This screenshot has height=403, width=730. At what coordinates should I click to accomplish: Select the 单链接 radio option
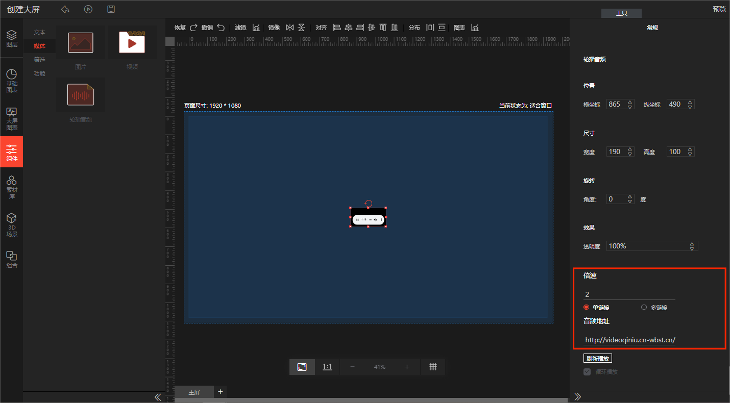point(587,307)
